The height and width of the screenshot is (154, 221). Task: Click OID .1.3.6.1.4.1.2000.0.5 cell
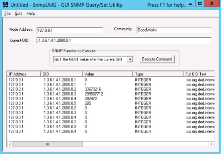click(x=59, y=103)
